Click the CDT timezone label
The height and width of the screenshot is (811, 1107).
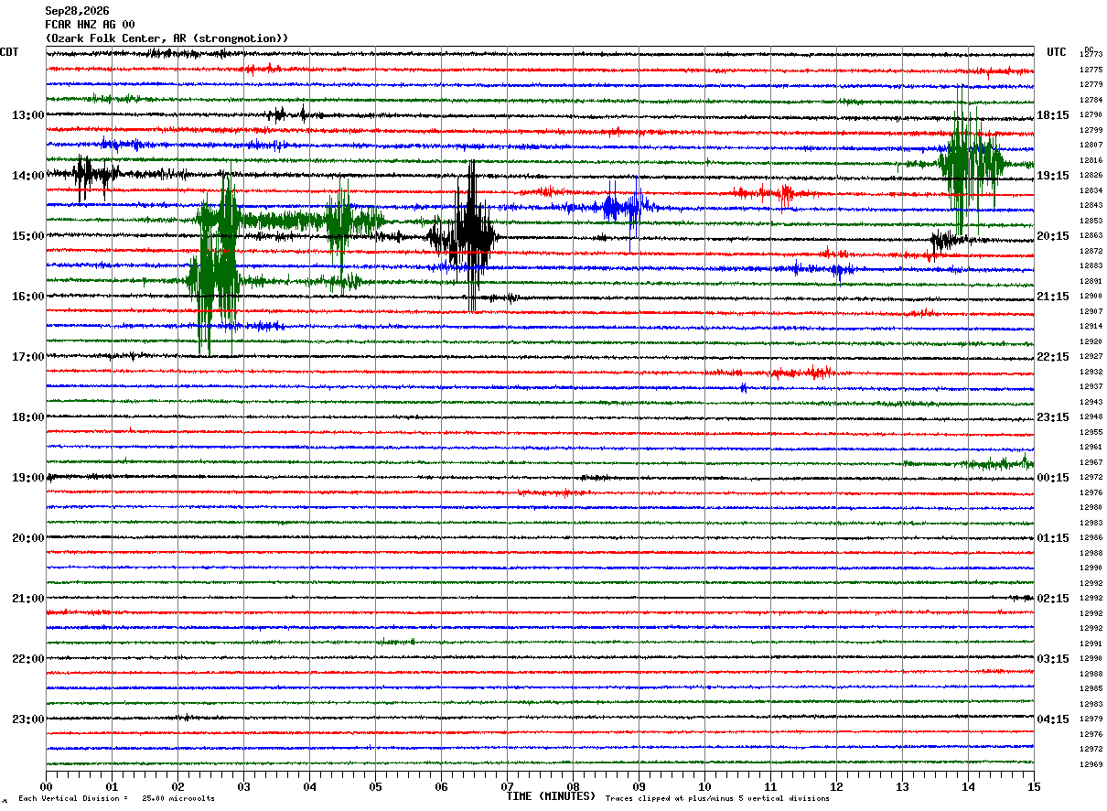[x=9, y=52]
